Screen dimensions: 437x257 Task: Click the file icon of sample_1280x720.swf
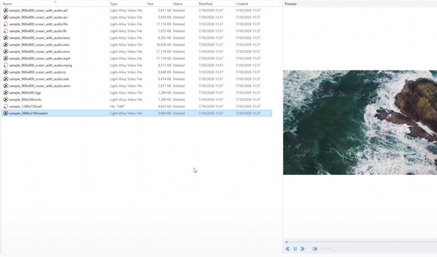(x=6, y=107)
